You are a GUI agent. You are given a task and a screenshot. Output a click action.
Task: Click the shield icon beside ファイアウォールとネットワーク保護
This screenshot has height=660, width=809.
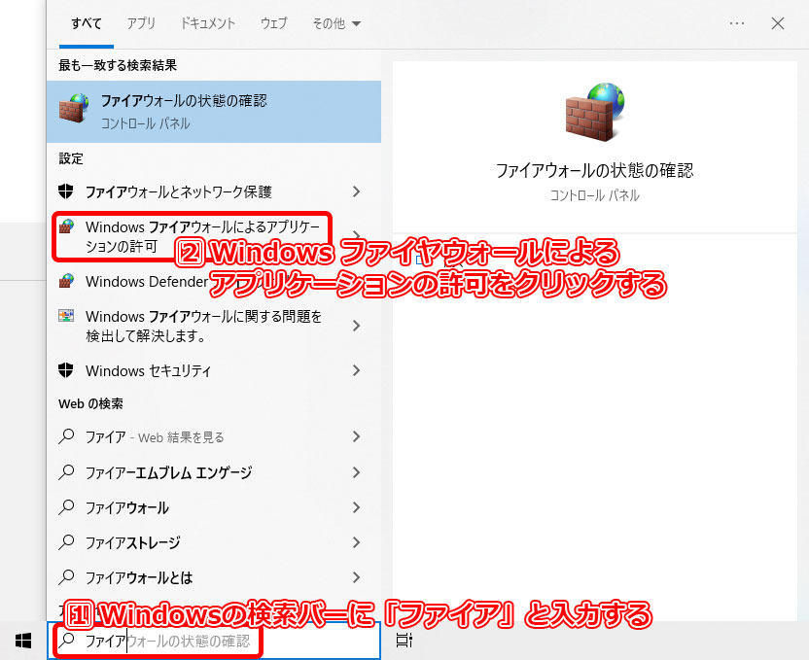click(66, 191)
